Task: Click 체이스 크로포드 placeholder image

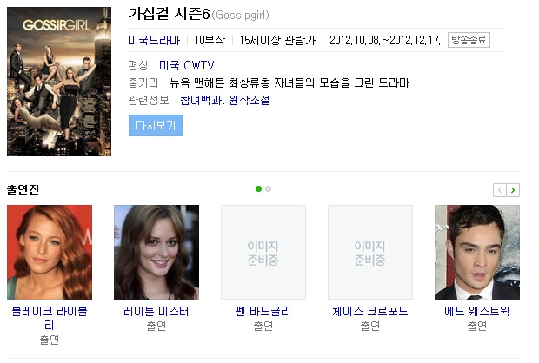Action: point(370,253)
